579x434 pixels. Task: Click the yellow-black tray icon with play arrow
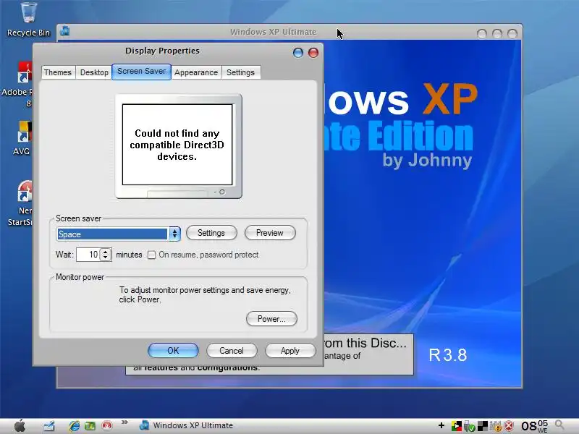(x=456, y=426)
